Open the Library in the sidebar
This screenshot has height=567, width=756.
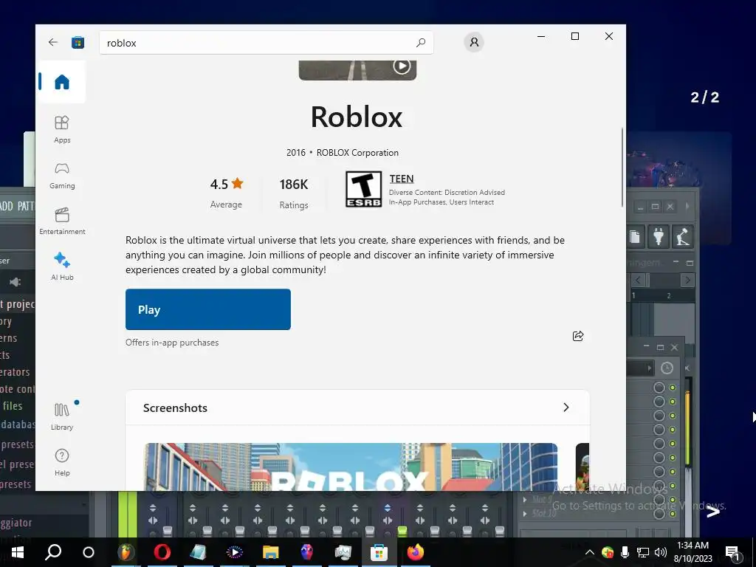pyautogui.click(x=62, y=416)
